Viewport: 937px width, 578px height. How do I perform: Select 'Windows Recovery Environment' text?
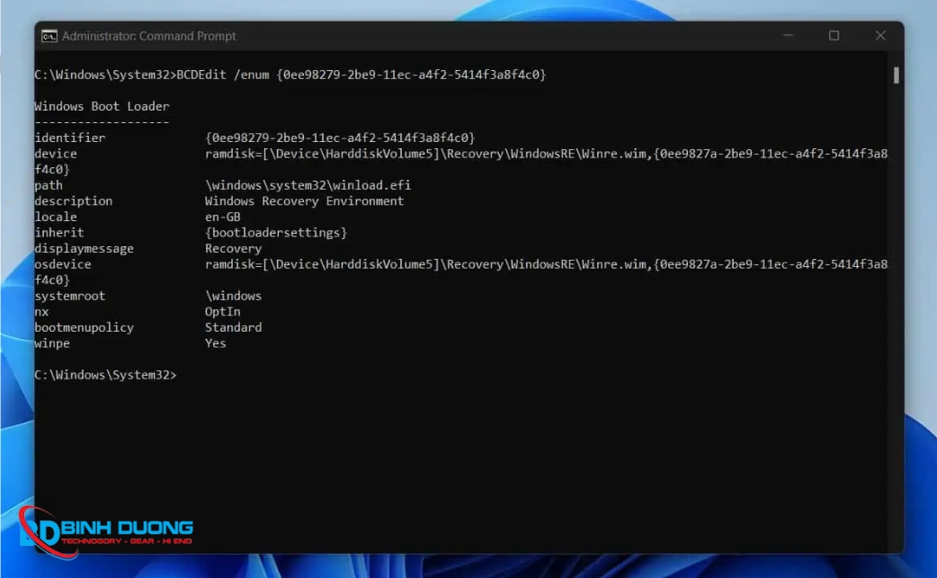click(x=304, y=201)
